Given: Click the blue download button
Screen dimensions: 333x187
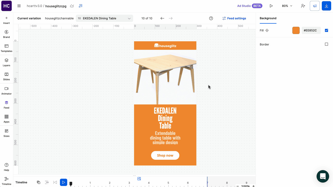Looking at the screenshot, I should point(326,6).
